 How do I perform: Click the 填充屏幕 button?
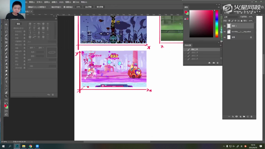click(100, 7)
